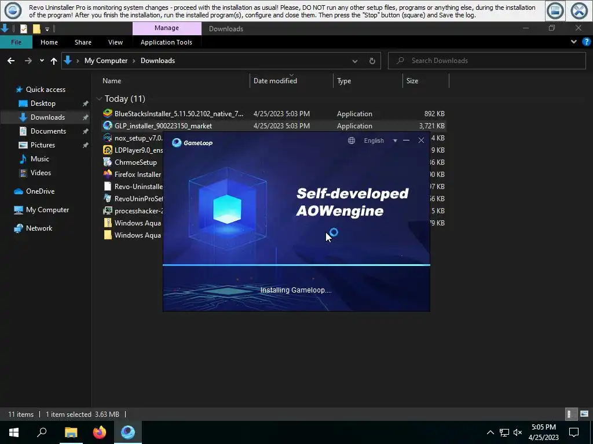Click the Windows Aqua zip archive icon

point(107,223)
